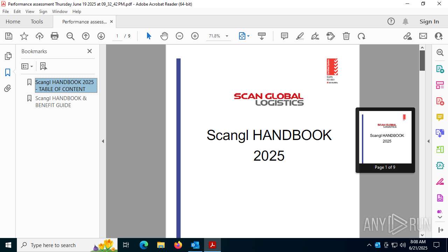Share a link to the file

coord(408,36)
